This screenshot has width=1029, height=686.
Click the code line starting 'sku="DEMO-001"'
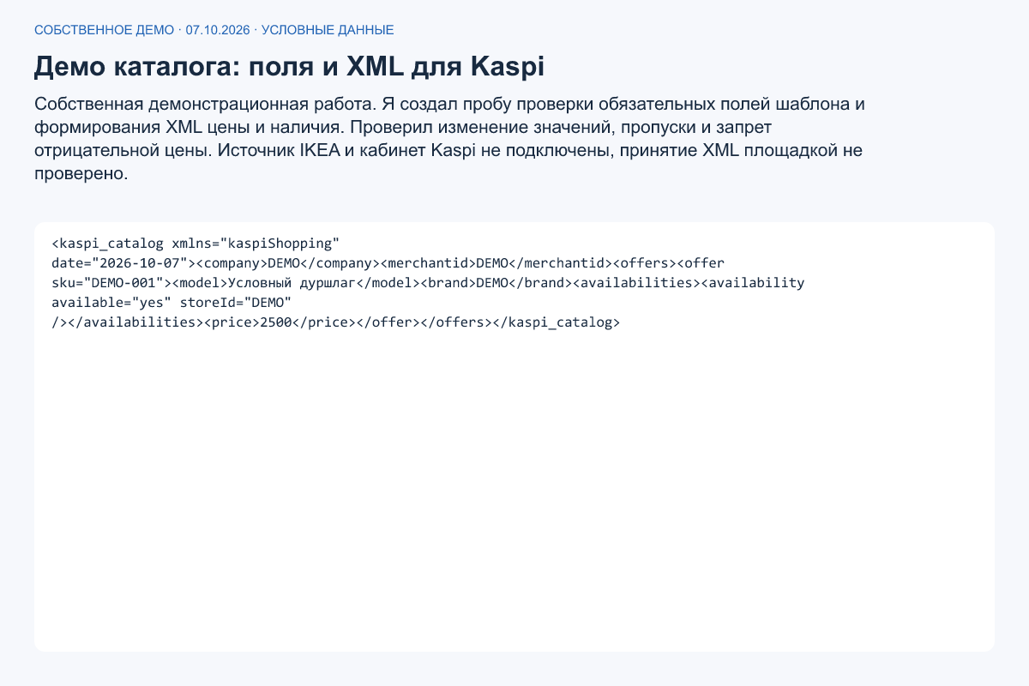point(428,283)
